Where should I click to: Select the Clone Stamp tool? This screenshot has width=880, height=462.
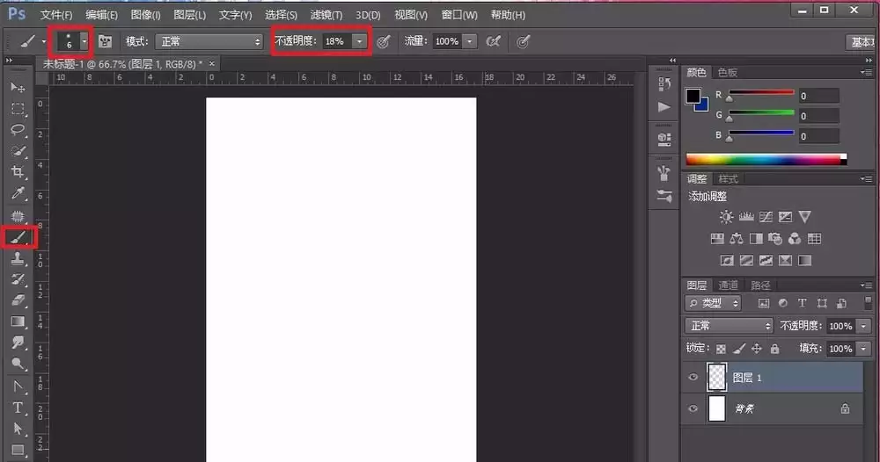18,258
